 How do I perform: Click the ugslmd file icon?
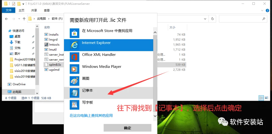click(46, 70)
